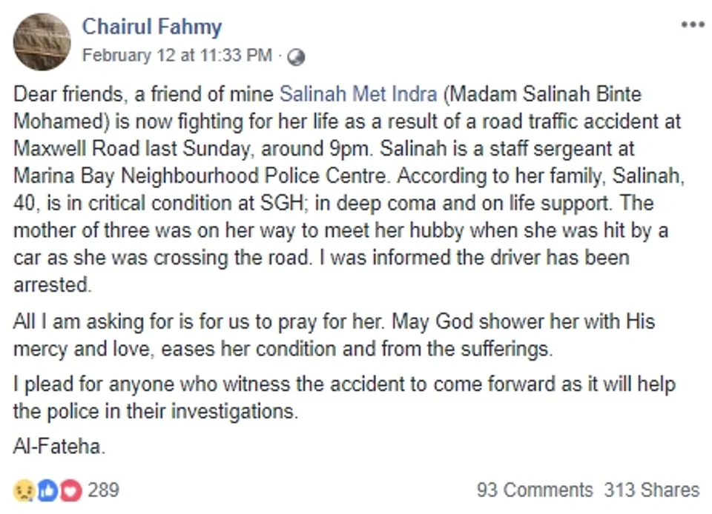Viewport: 712px width, 514px height.
Task: View the 313 Shares list
Action: click(x=651, y=490)
